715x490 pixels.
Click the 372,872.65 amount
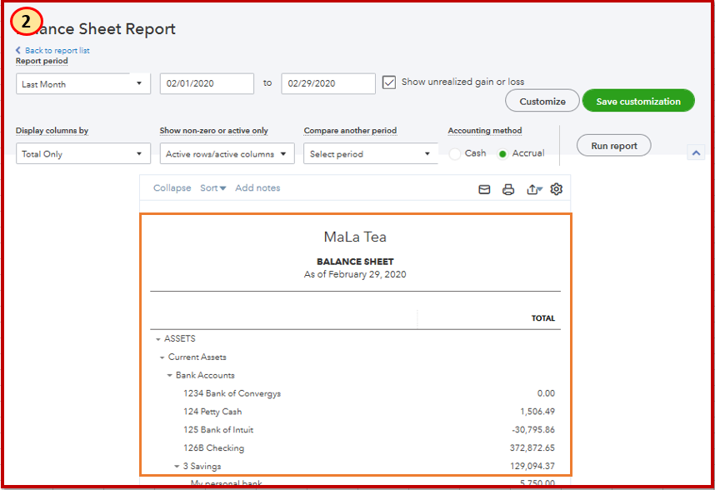(x=532, y=448)
